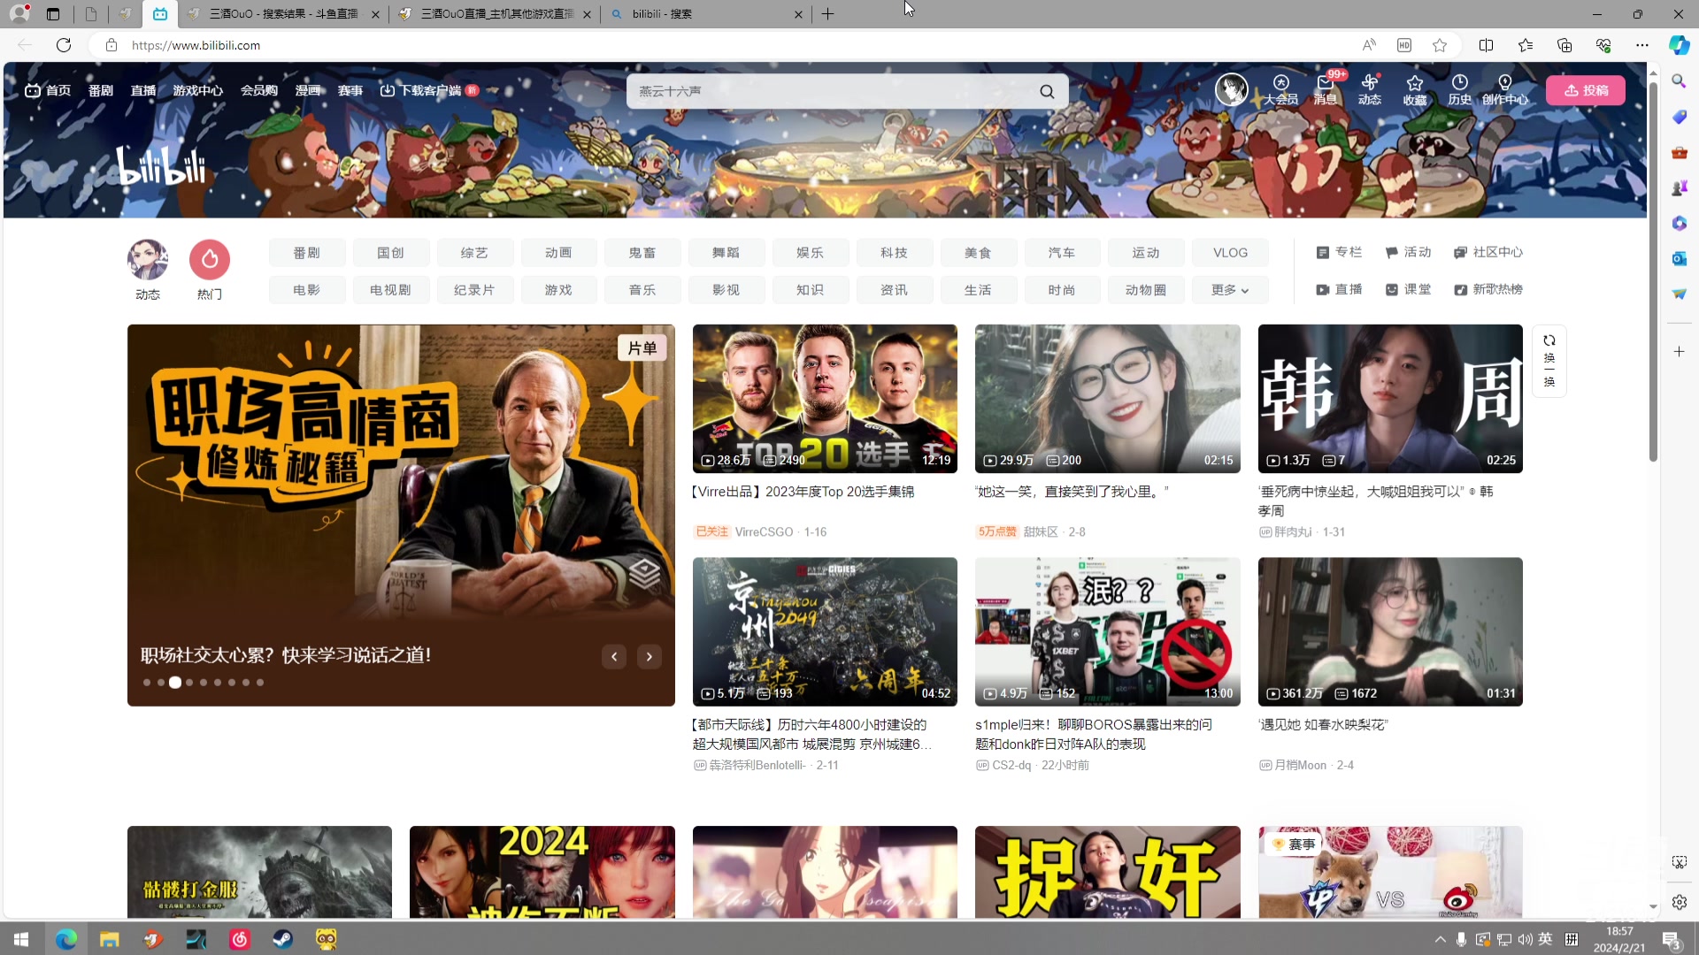Open the 游戏 category link
This screenshot has width=1699, height=955.
[558, 290]
